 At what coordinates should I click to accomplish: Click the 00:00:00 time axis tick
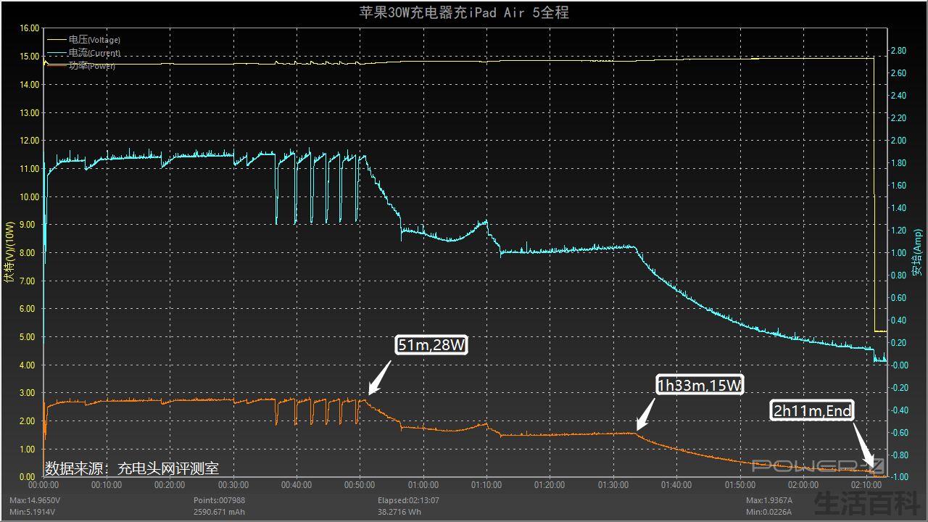tap(43, 485)
